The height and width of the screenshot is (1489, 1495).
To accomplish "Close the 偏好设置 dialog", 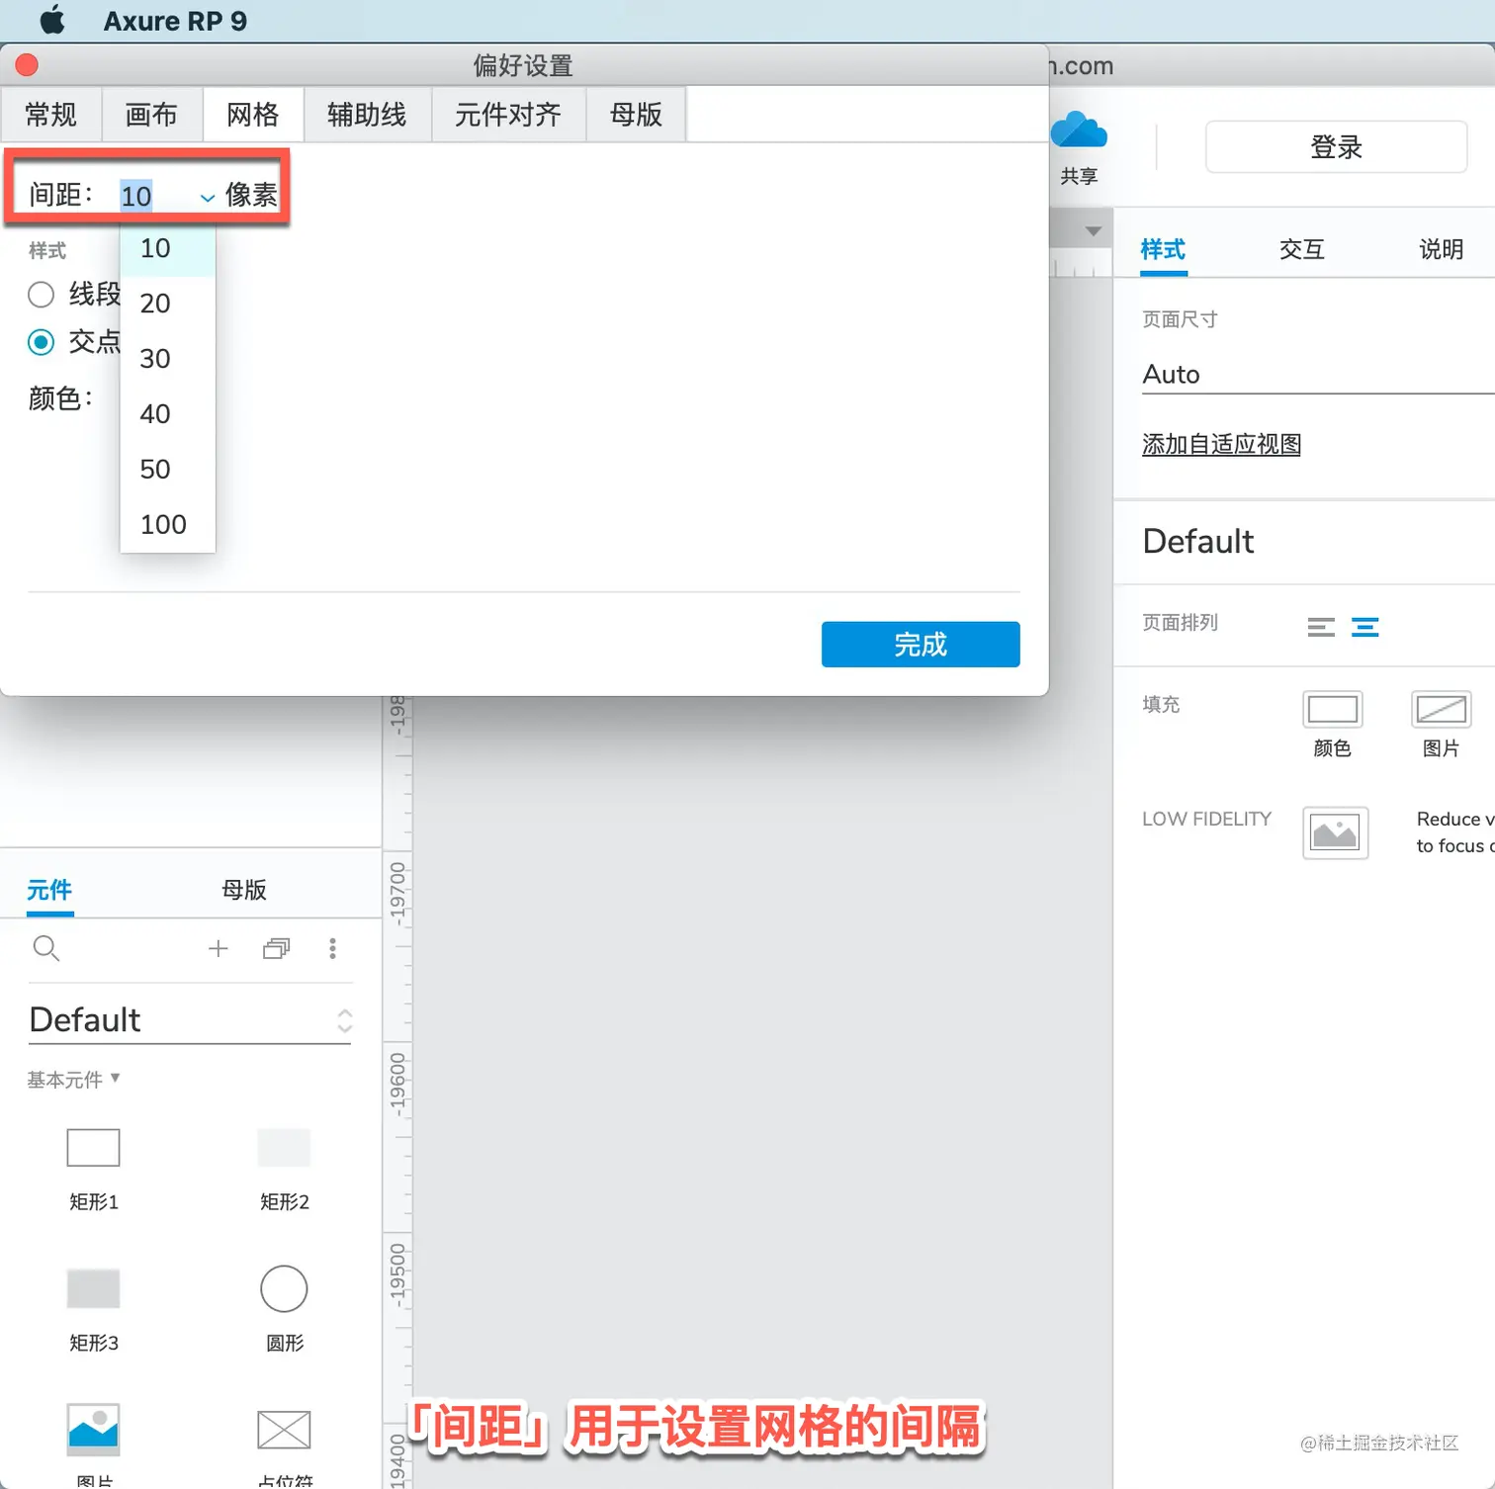I will click(x=27, y=64).
